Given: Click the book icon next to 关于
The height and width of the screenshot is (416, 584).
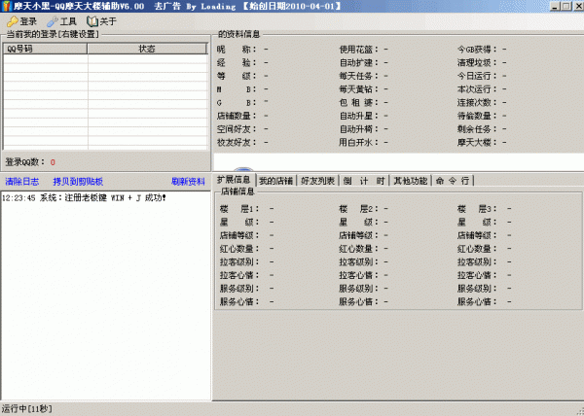Looking at the screenshot, I should [92, 21].
